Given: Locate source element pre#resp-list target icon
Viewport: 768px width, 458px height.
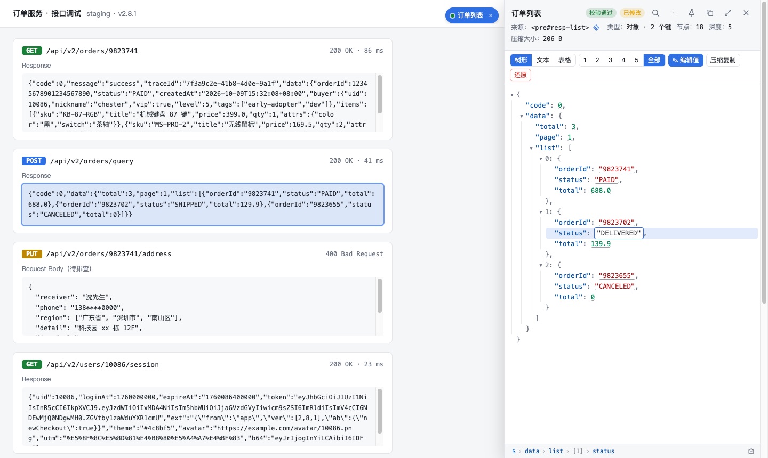Looking at the screenshot, I should (x=596, y=27).
